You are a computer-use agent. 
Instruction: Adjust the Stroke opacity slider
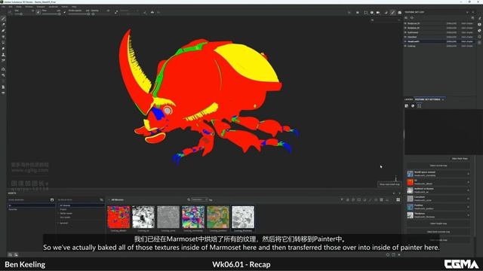(x=78, y=14)
